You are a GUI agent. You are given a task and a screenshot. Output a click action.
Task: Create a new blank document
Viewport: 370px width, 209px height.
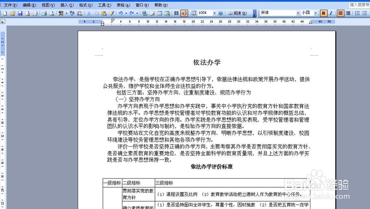5,13
